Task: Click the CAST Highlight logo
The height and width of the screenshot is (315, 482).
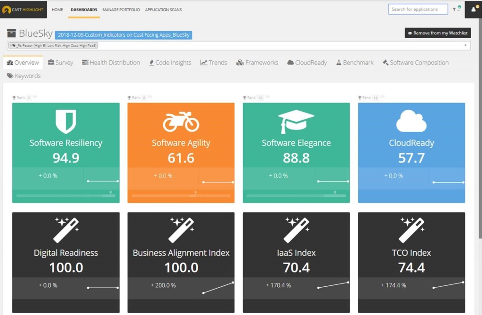Action: (24, 9)
